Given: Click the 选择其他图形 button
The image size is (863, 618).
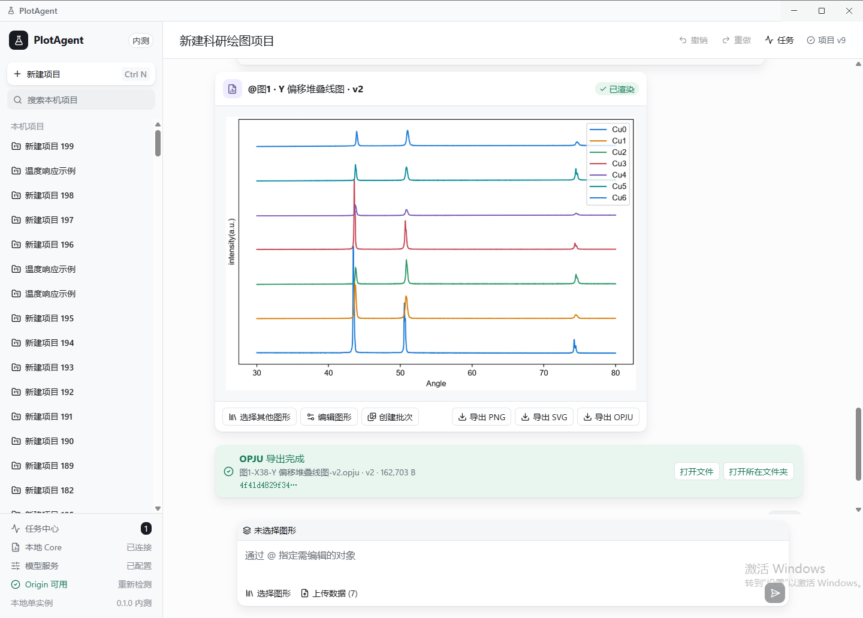Looking at the screenshot, I should [259, 417].
